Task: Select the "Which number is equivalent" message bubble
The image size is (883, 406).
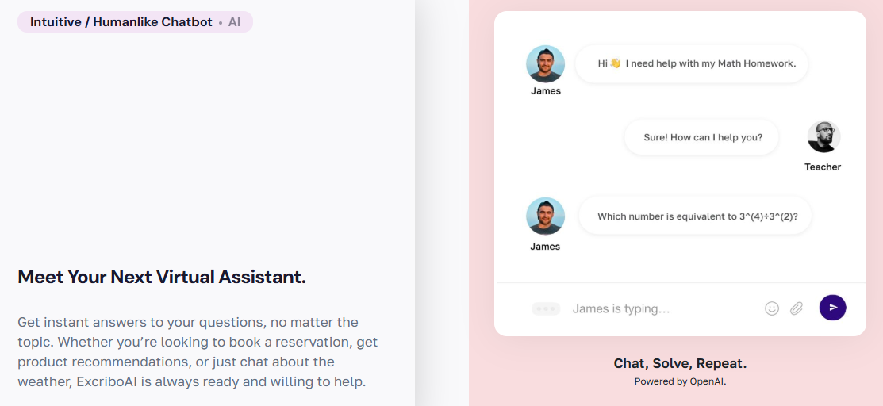Action: pyautogui.click(x=696, y=216)
